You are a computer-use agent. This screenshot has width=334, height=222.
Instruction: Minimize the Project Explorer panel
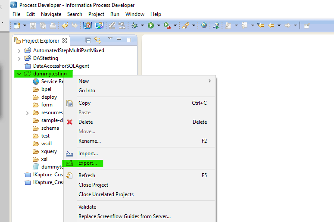click(119, 39)
